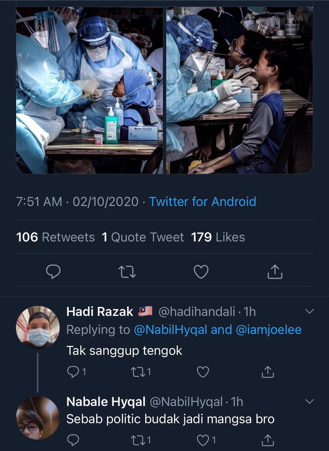Open options chevron on Hadi Razak's reply
Image resolution: width=329 pixels, height=451 pixels.
[309, 311]
